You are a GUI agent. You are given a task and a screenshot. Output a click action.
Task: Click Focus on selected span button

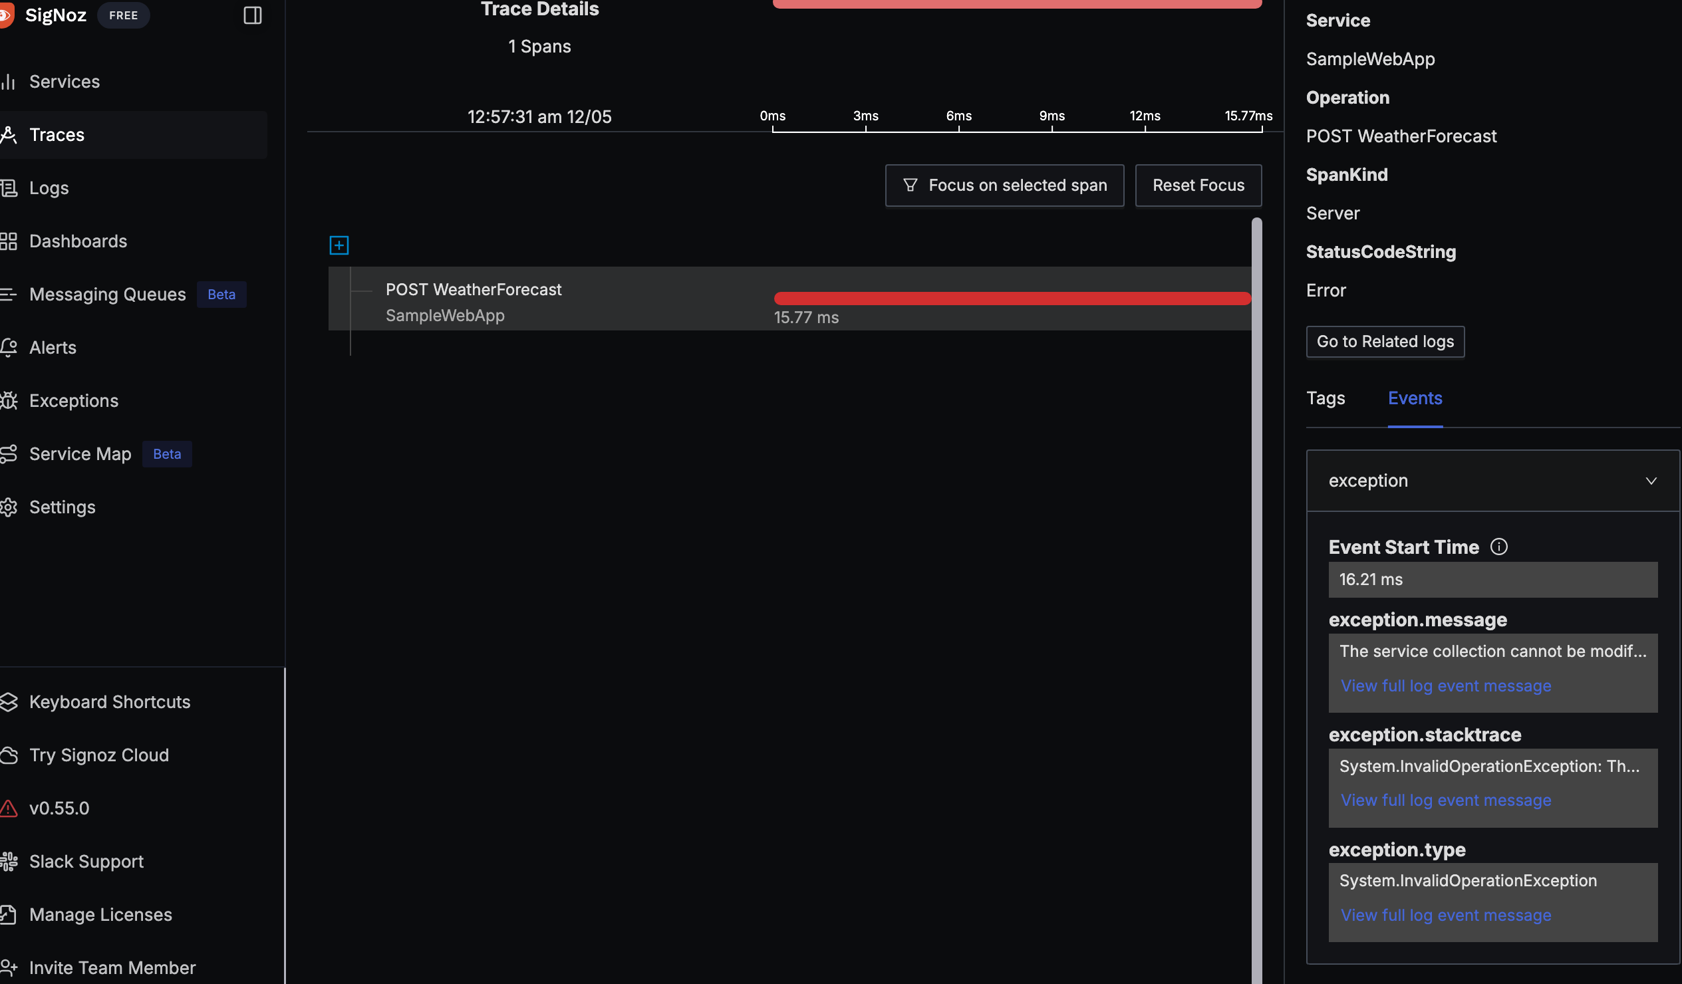pos(1004,185)
